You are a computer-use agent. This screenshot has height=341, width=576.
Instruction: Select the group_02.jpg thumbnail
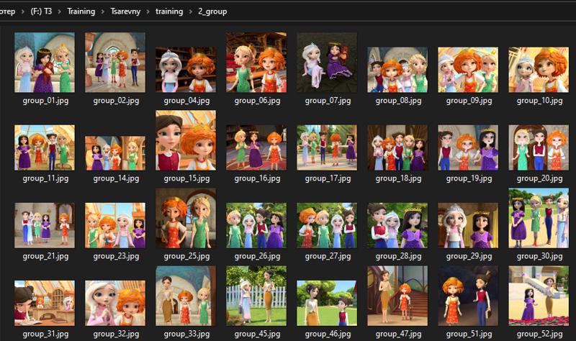(x=115, y=62)
